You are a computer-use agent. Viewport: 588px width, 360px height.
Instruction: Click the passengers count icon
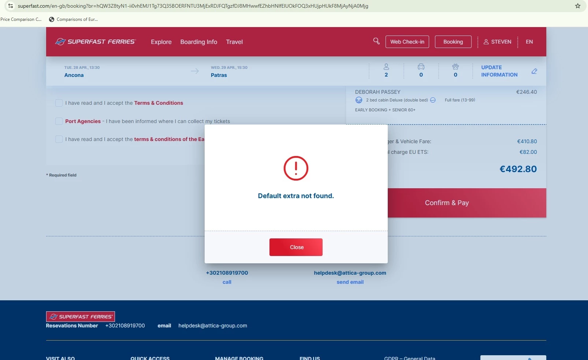pyautogui.click(x=386, y=67)
